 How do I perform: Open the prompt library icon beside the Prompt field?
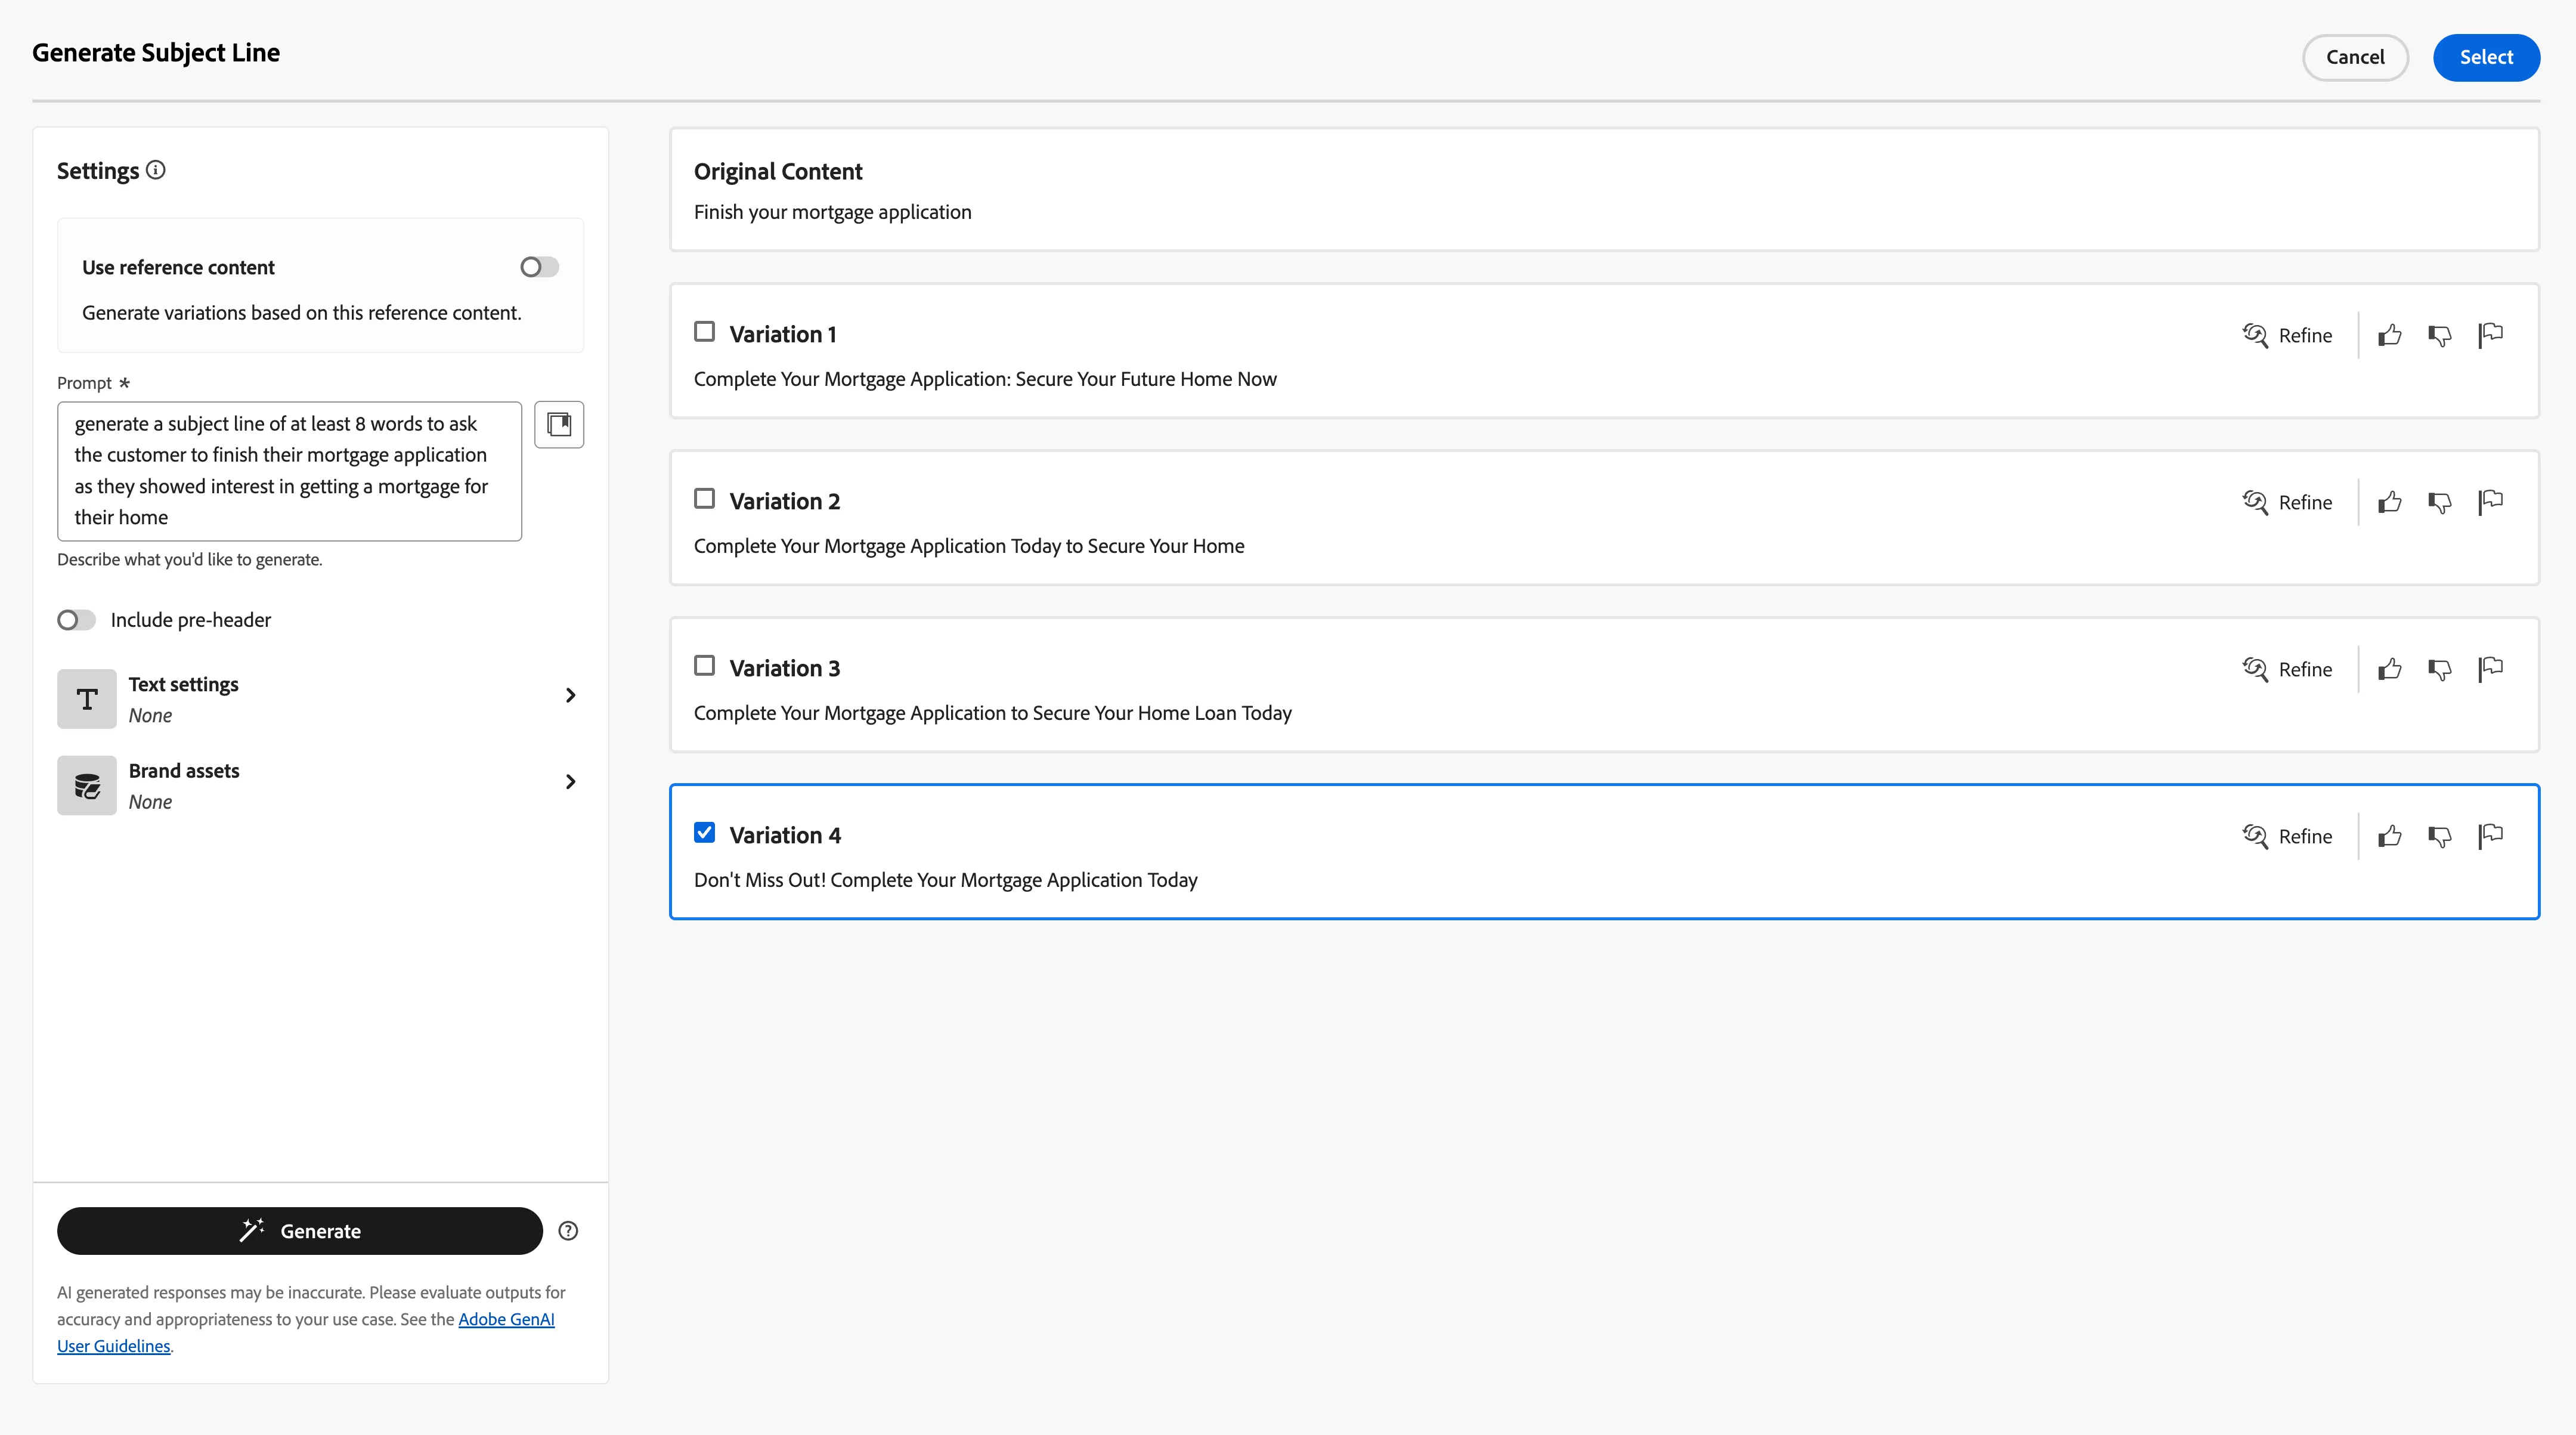(559, 425)
